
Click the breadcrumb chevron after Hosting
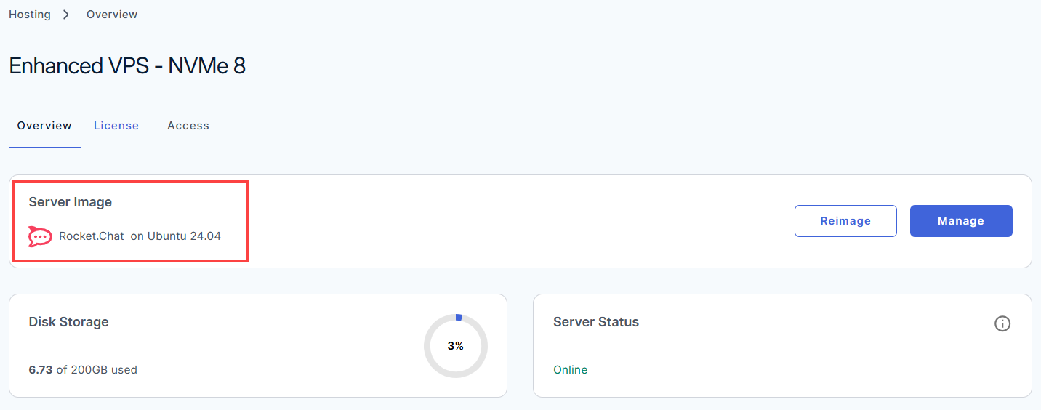(65, 15)
